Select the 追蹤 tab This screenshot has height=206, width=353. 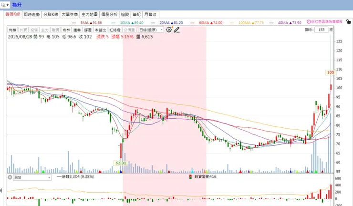[x=125, y=14]
